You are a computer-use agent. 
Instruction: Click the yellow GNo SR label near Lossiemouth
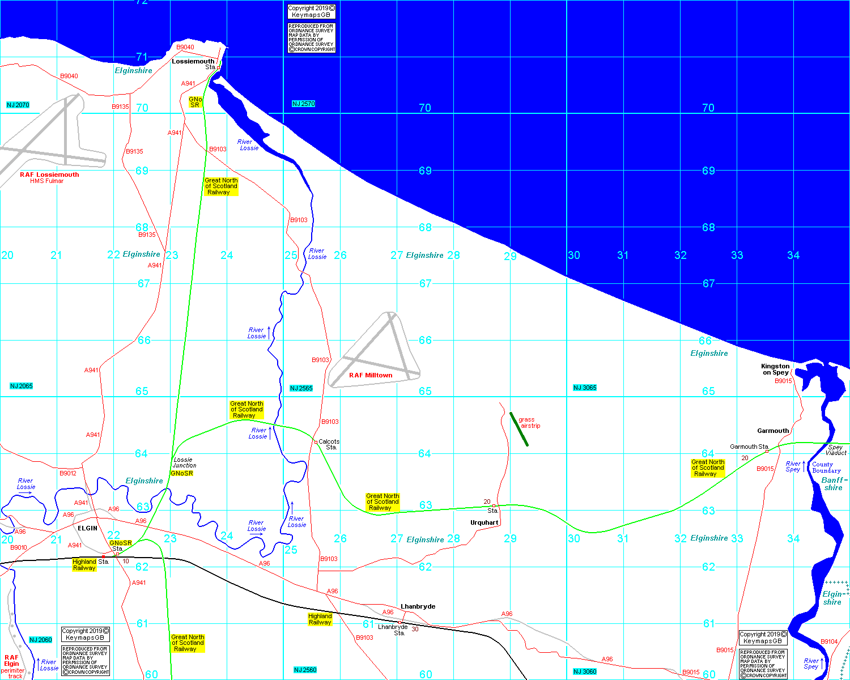point(195,102)
